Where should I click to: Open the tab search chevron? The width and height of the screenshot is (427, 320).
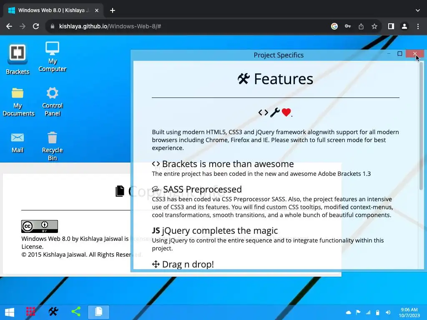(x=418, y=10)
